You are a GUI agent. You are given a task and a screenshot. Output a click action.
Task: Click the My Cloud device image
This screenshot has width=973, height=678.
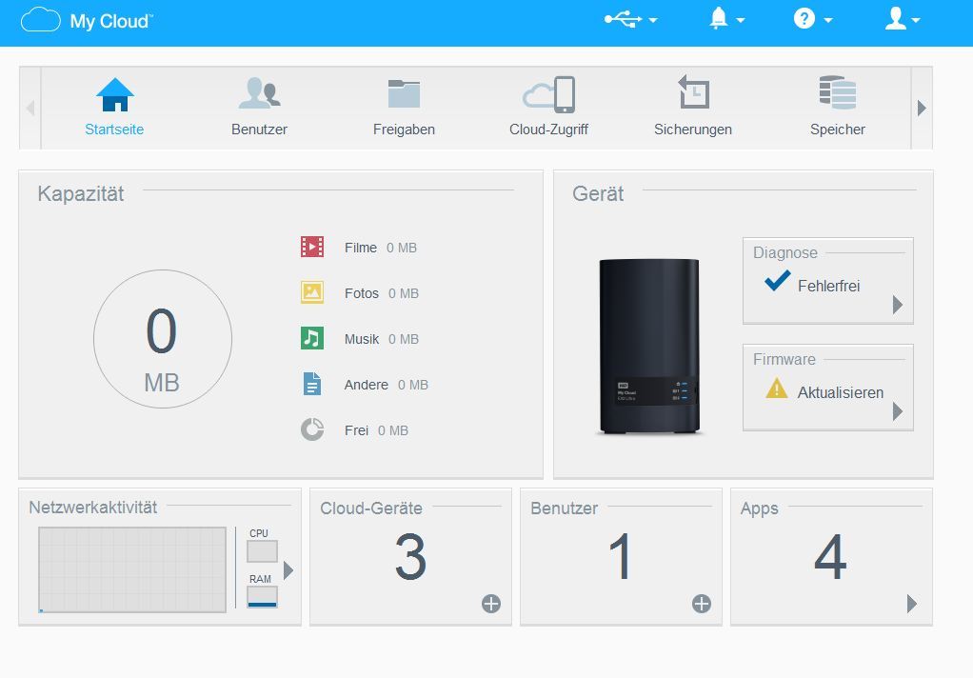point(649,347)
